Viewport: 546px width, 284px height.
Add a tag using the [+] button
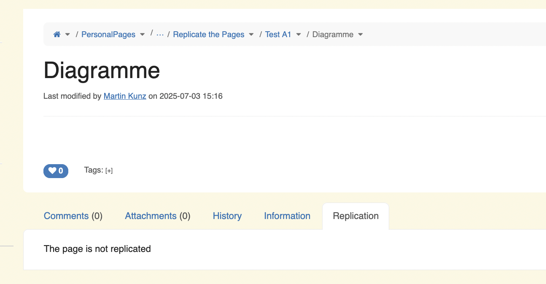[109, 171]
